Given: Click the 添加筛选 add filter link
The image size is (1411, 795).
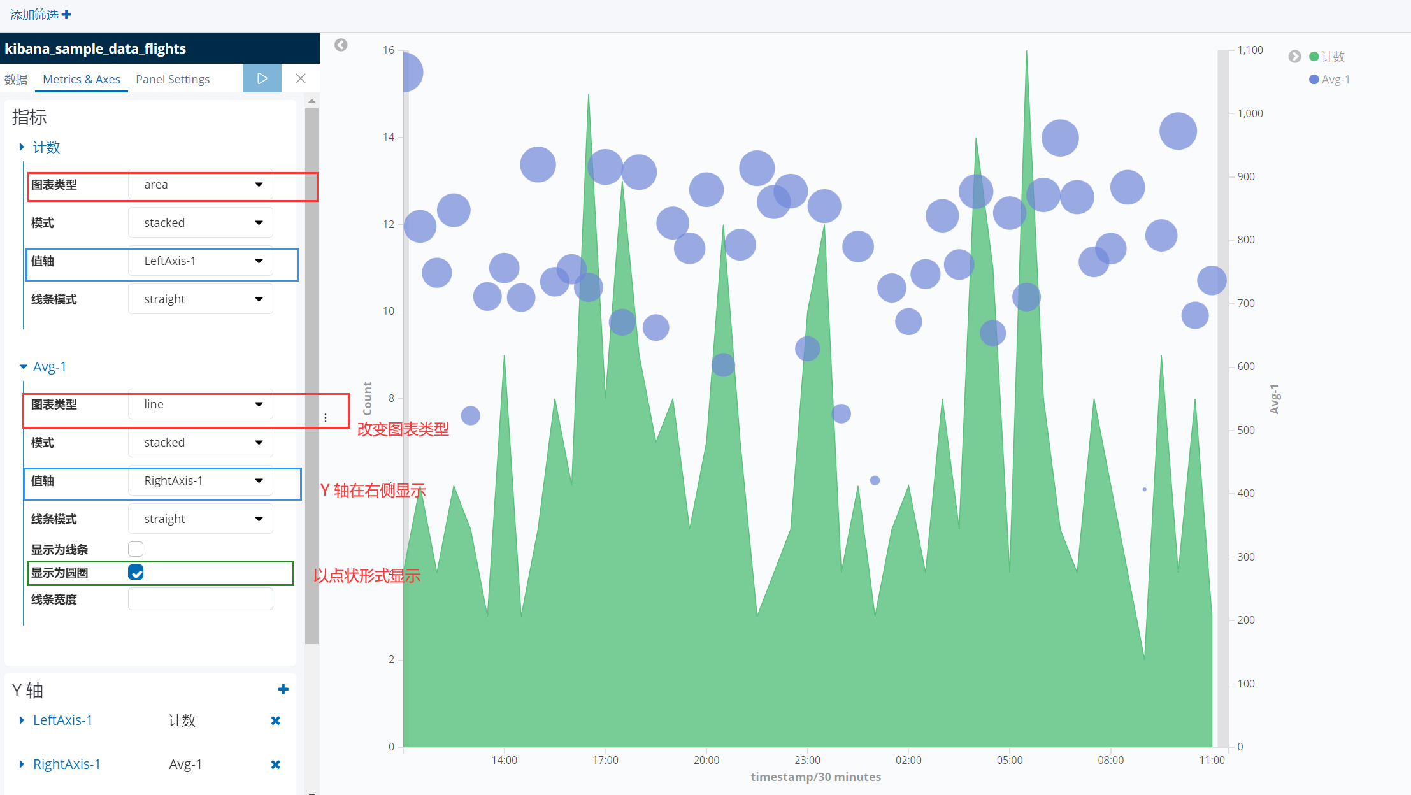Looking at the screenshot, I should 34,14.
